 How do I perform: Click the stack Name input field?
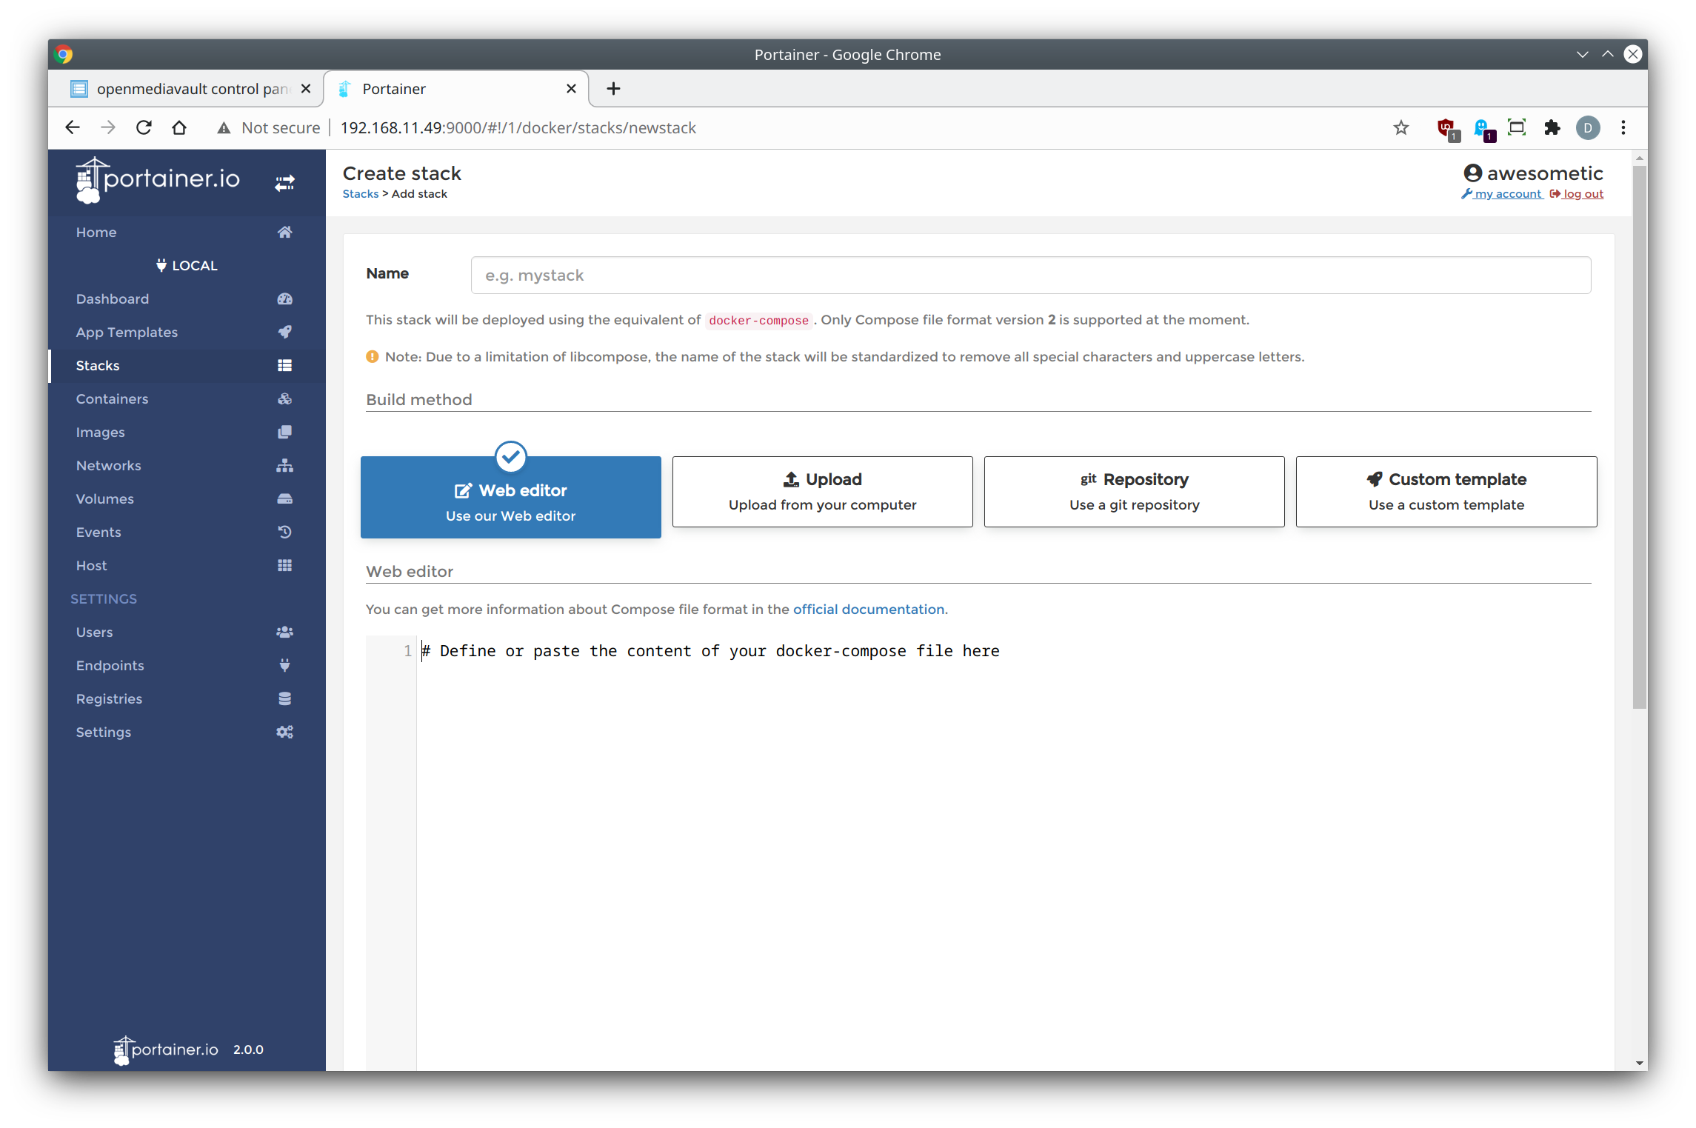tap(1030, 276)
